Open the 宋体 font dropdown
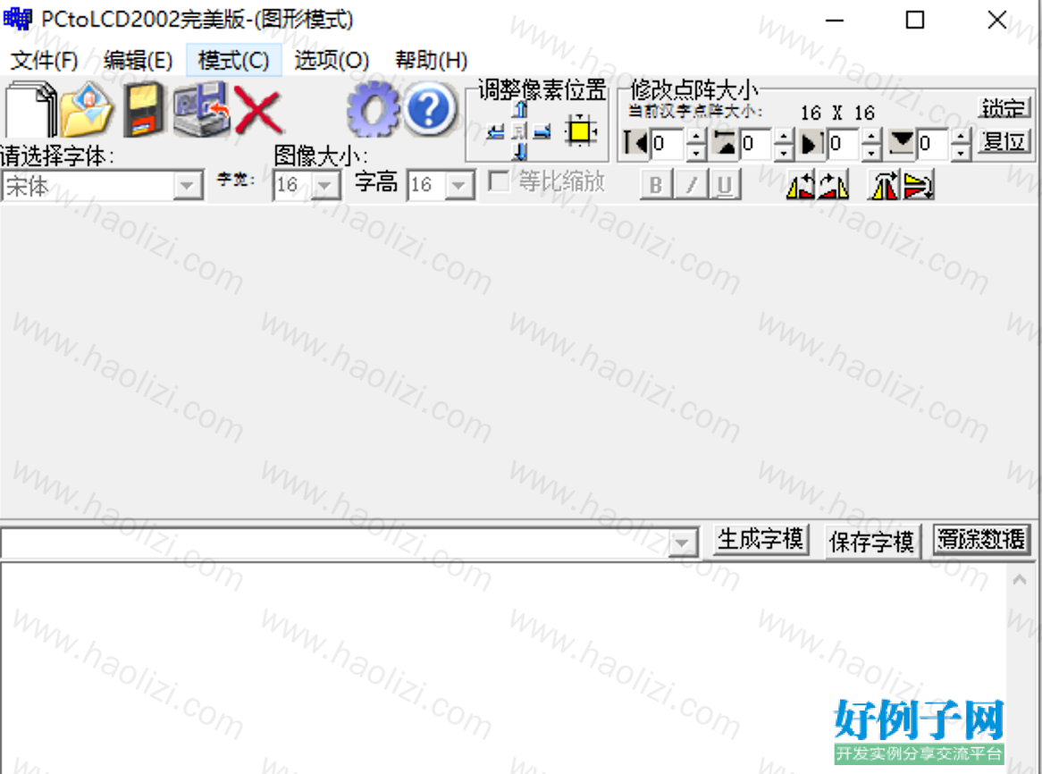1042x774 pixels. pyautogui.click(x=188, y=185)
